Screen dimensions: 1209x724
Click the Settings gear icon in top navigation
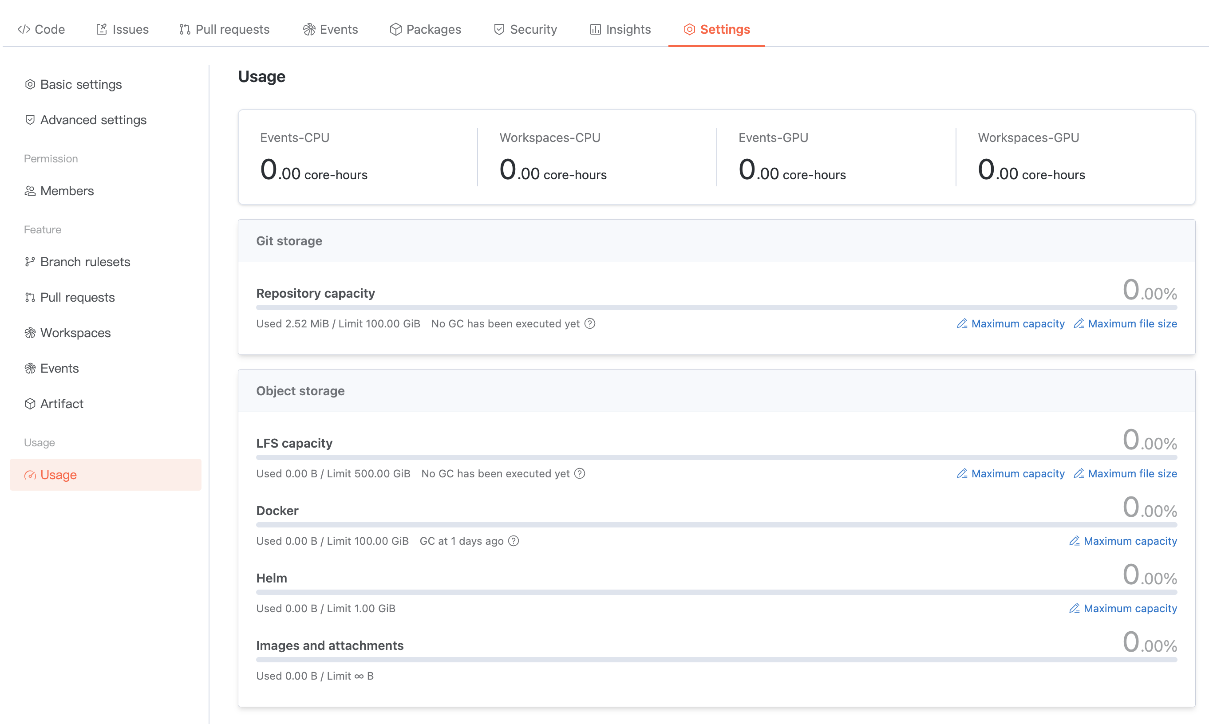pyautogui.click(x=689, y=29)
